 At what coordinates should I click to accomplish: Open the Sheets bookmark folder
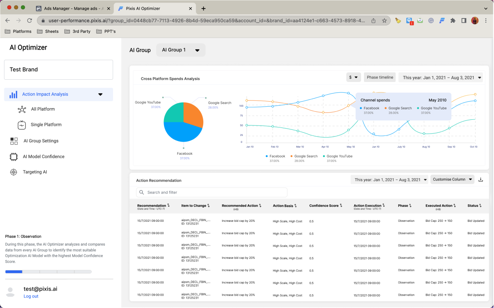click(48, 31)
